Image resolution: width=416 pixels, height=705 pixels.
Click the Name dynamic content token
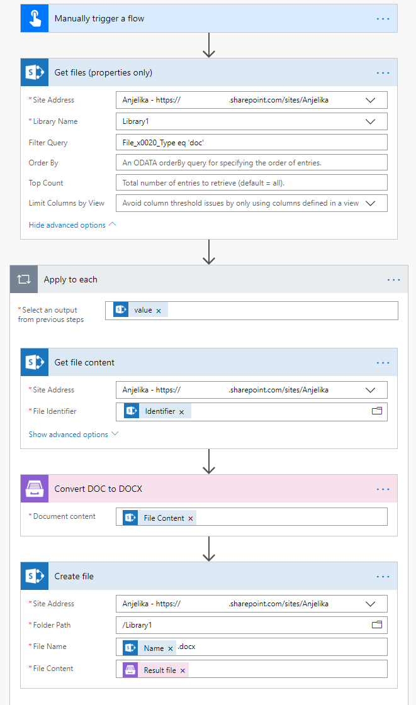tap(149, 648)
